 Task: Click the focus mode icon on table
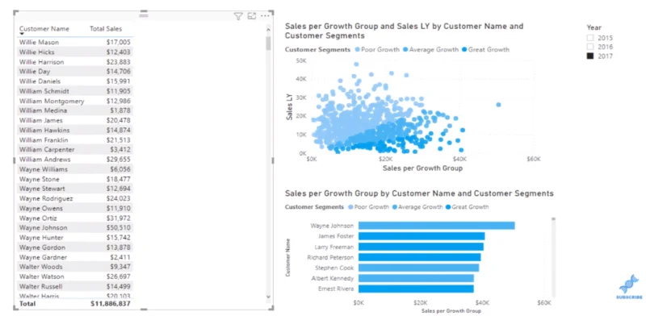pyautogui.click(x=252, y=16)
